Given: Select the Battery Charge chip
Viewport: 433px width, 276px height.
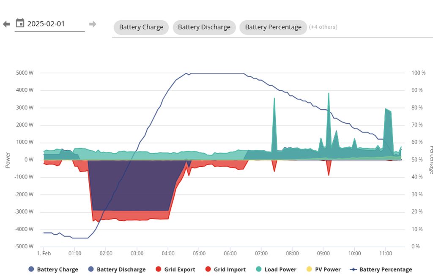Looking at the screenshot, I should coord(141,27).
